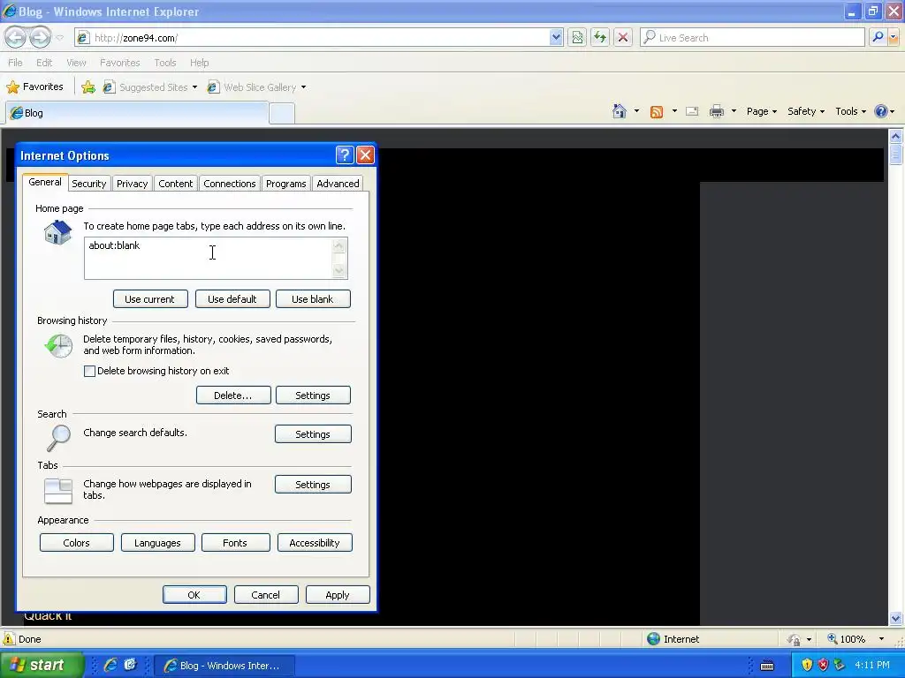Click the Help question mark icon
This screenshot has width=905, height=678.
pos(881,111)
